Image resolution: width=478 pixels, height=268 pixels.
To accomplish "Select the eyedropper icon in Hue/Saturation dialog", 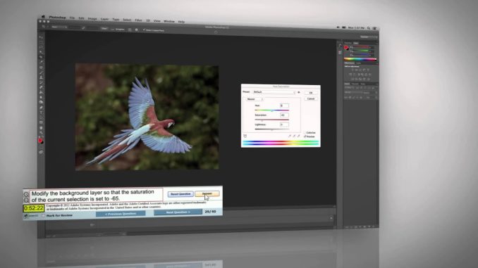I will [290, 136].
